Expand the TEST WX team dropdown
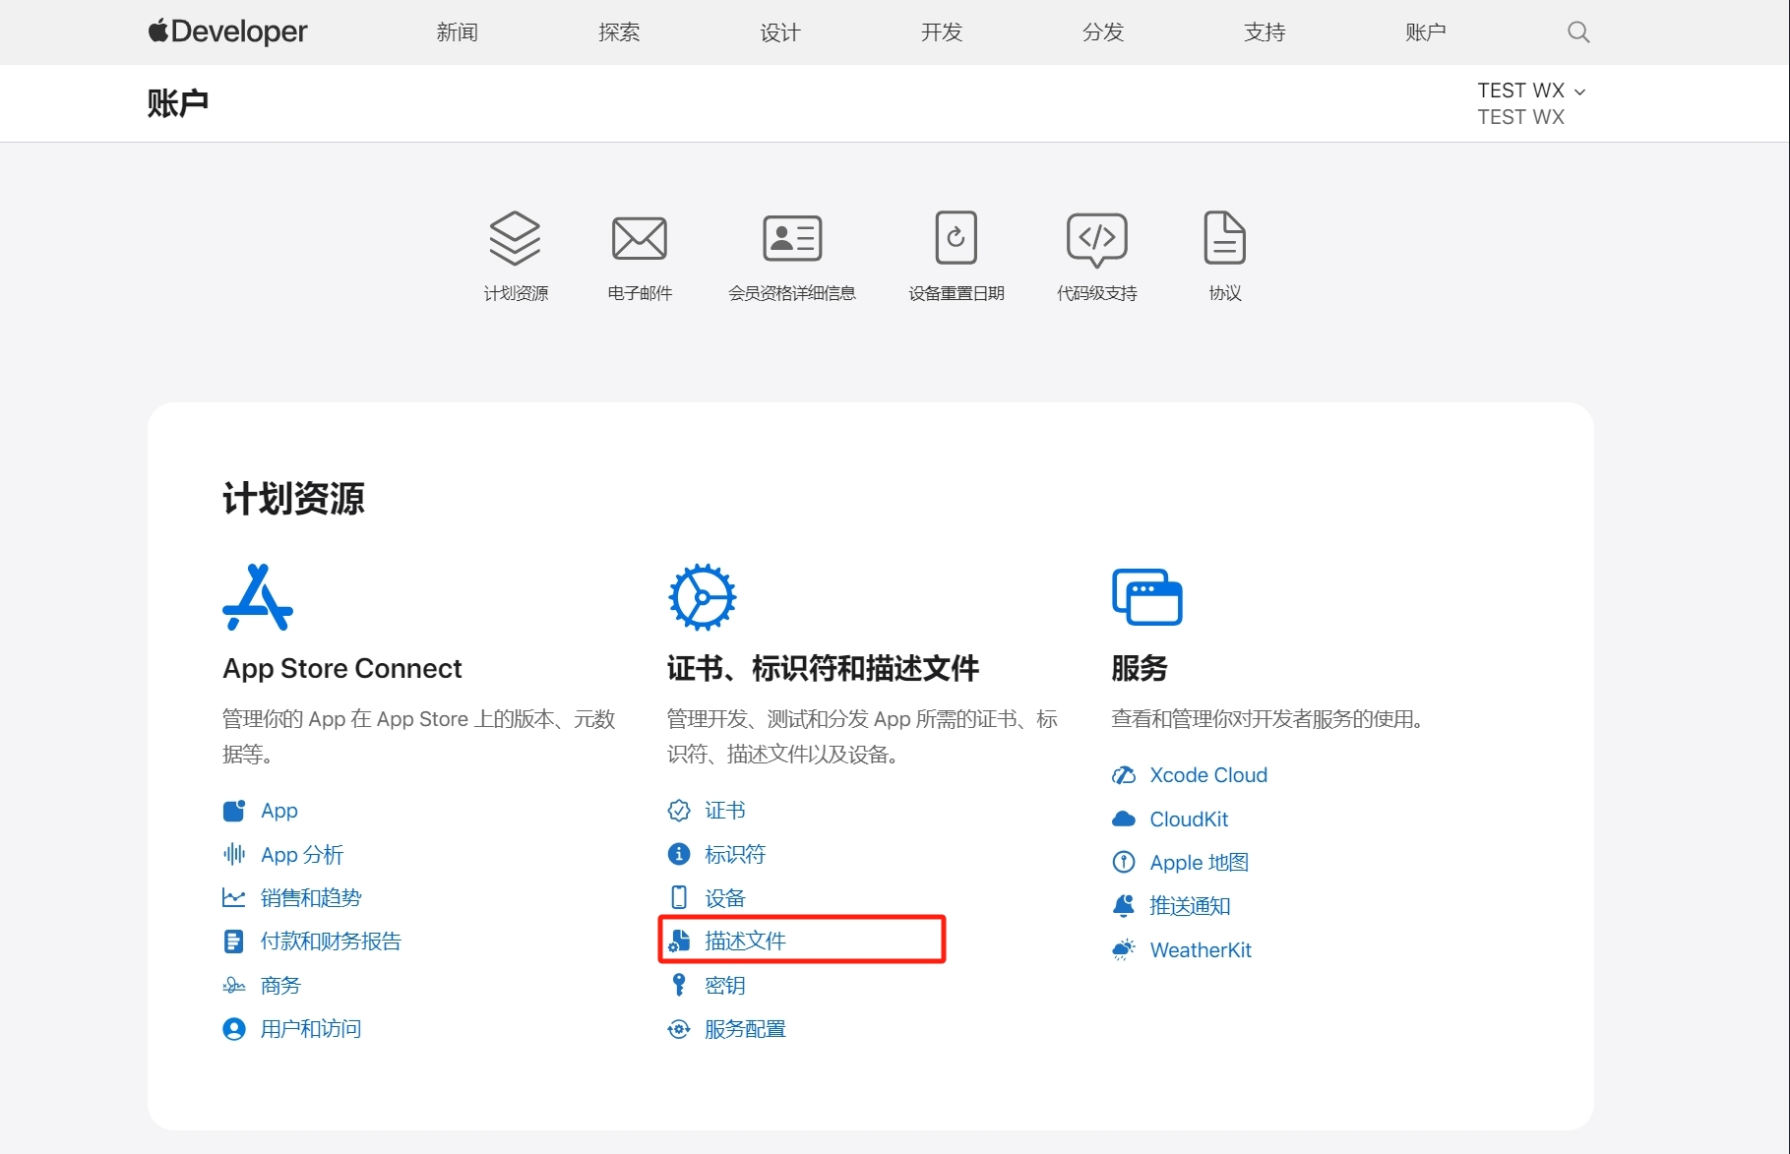 click(1531, 91)
